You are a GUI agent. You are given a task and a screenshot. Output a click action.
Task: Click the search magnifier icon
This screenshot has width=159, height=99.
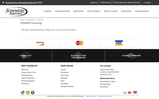point(144,3)
